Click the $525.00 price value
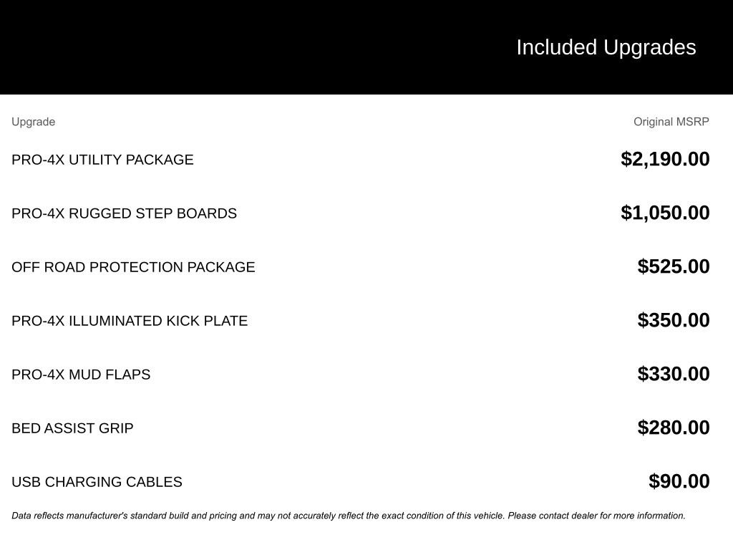The height and width of the screenshot is (550, 733). pyautogui.click(x=673, y=266)
